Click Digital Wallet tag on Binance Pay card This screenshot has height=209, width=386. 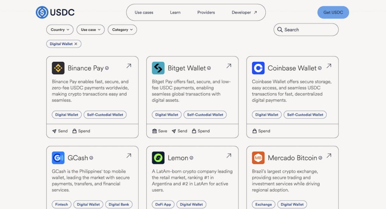[x=67, y=114]
